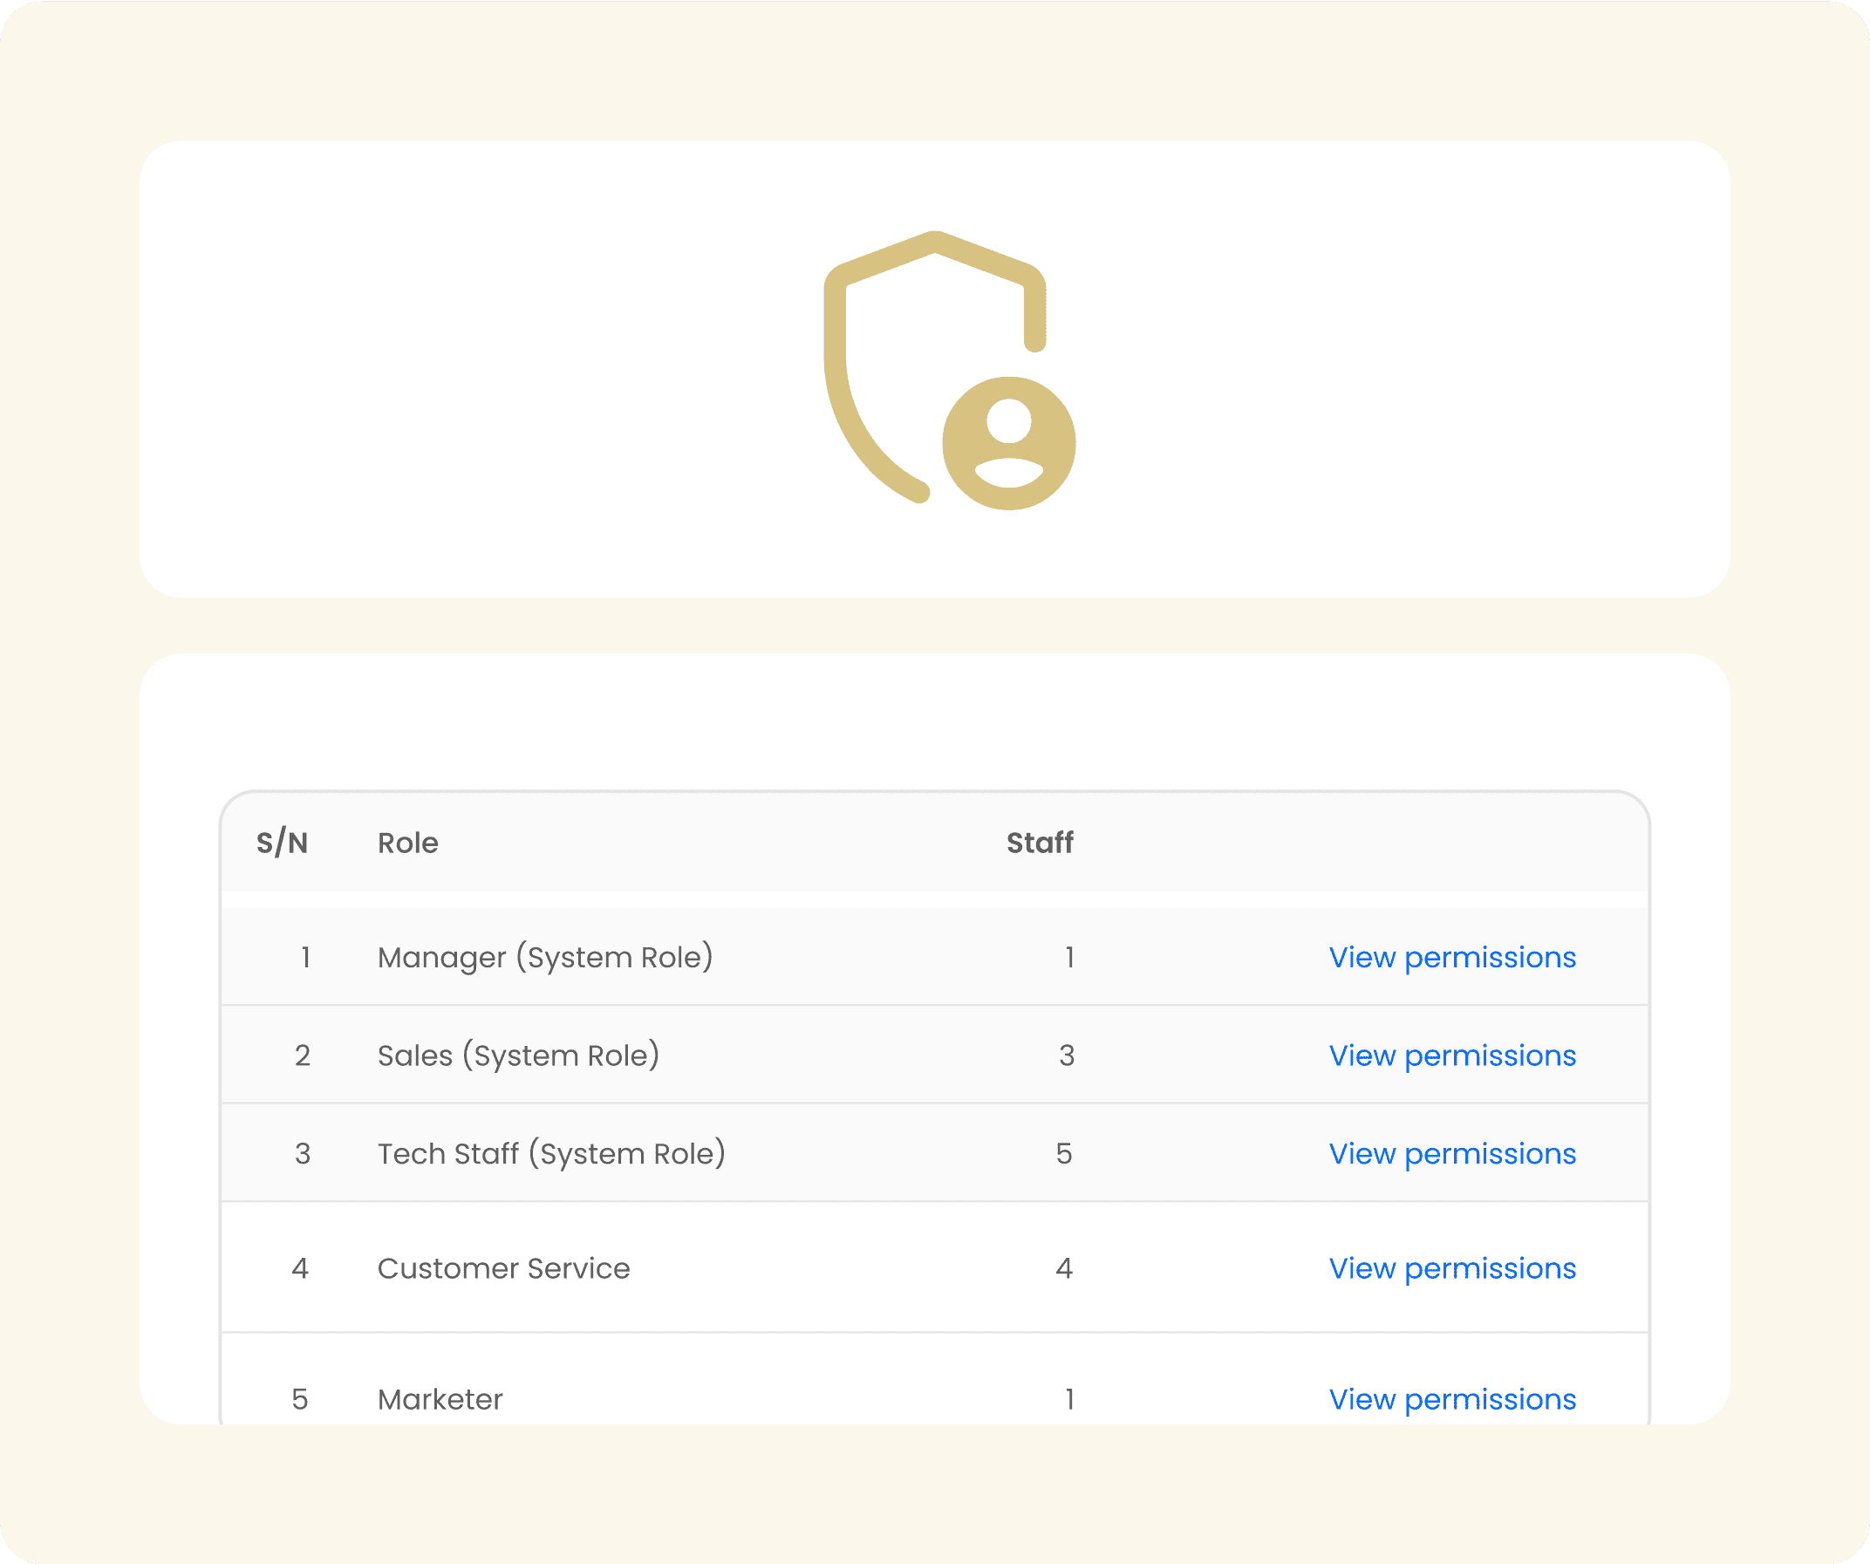Image resolution: width=1870 pixels, height=1564 pixels.
Task: View permissions for Customer Service role
Action: tap(1451, 1268)
